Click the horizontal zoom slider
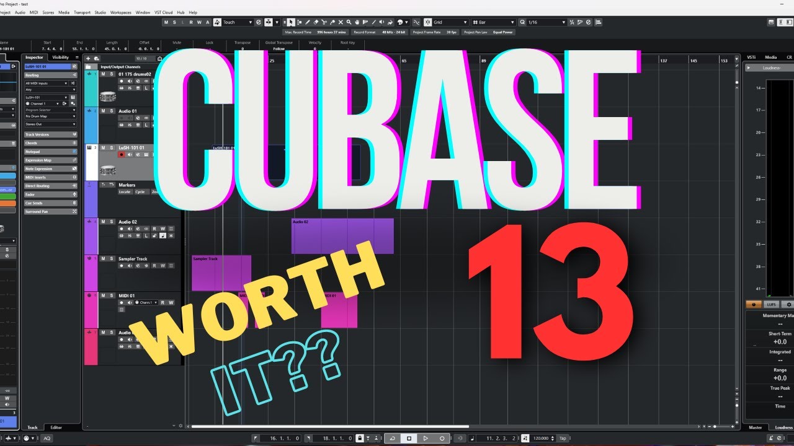The height and width of the screenshot is (446, 794). (x=721, y=427)
